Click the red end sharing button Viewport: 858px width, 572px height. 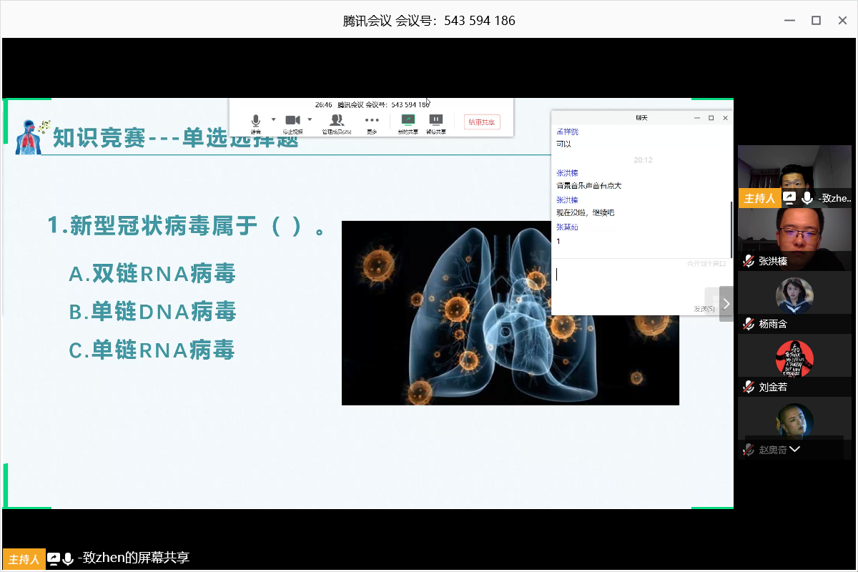(x=482, y=122)
